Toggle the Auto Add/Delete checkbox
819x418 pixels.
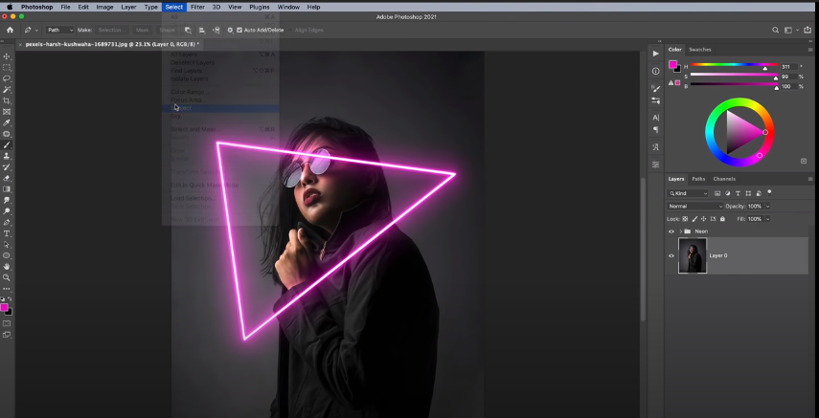coord(239,30)
